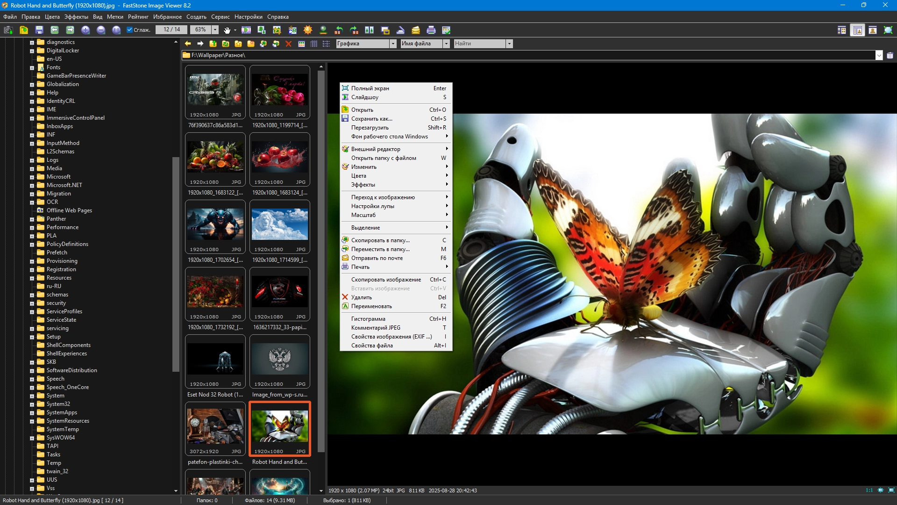Open the Графика file filter dropdown
This screenshot has height=505, width=897.
coord(393,43)
